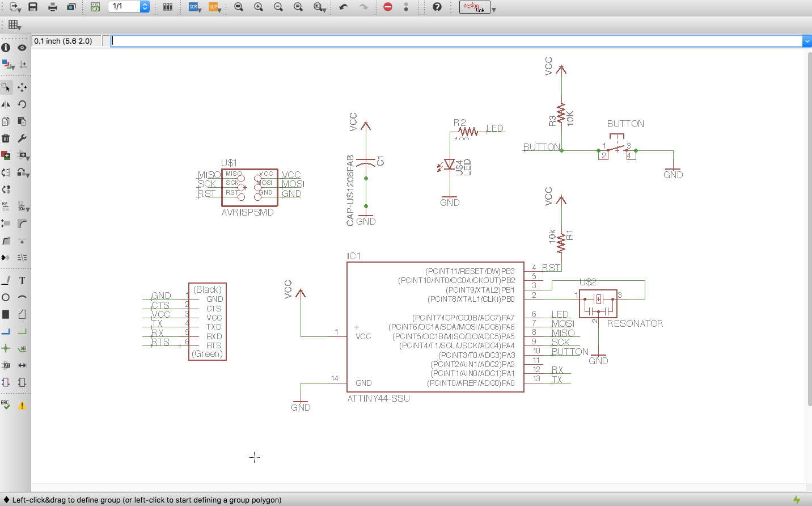The image size is (812, 506).
Task: Run the ERC check
Action: coord(6,405)
